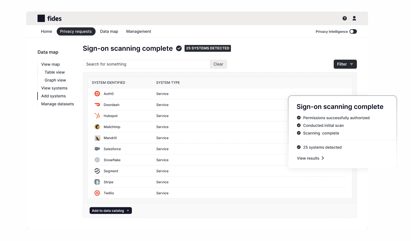Open Graph view in the sidebar
The height and width of the screenshot is (241, 411).
(x=55, y=80)
